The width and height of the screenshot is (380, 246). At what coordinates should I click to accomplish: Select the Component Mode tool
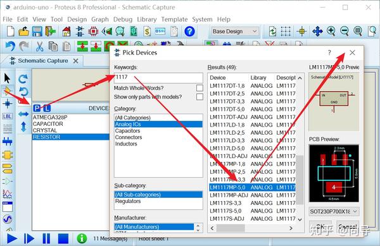coord(7,91)
